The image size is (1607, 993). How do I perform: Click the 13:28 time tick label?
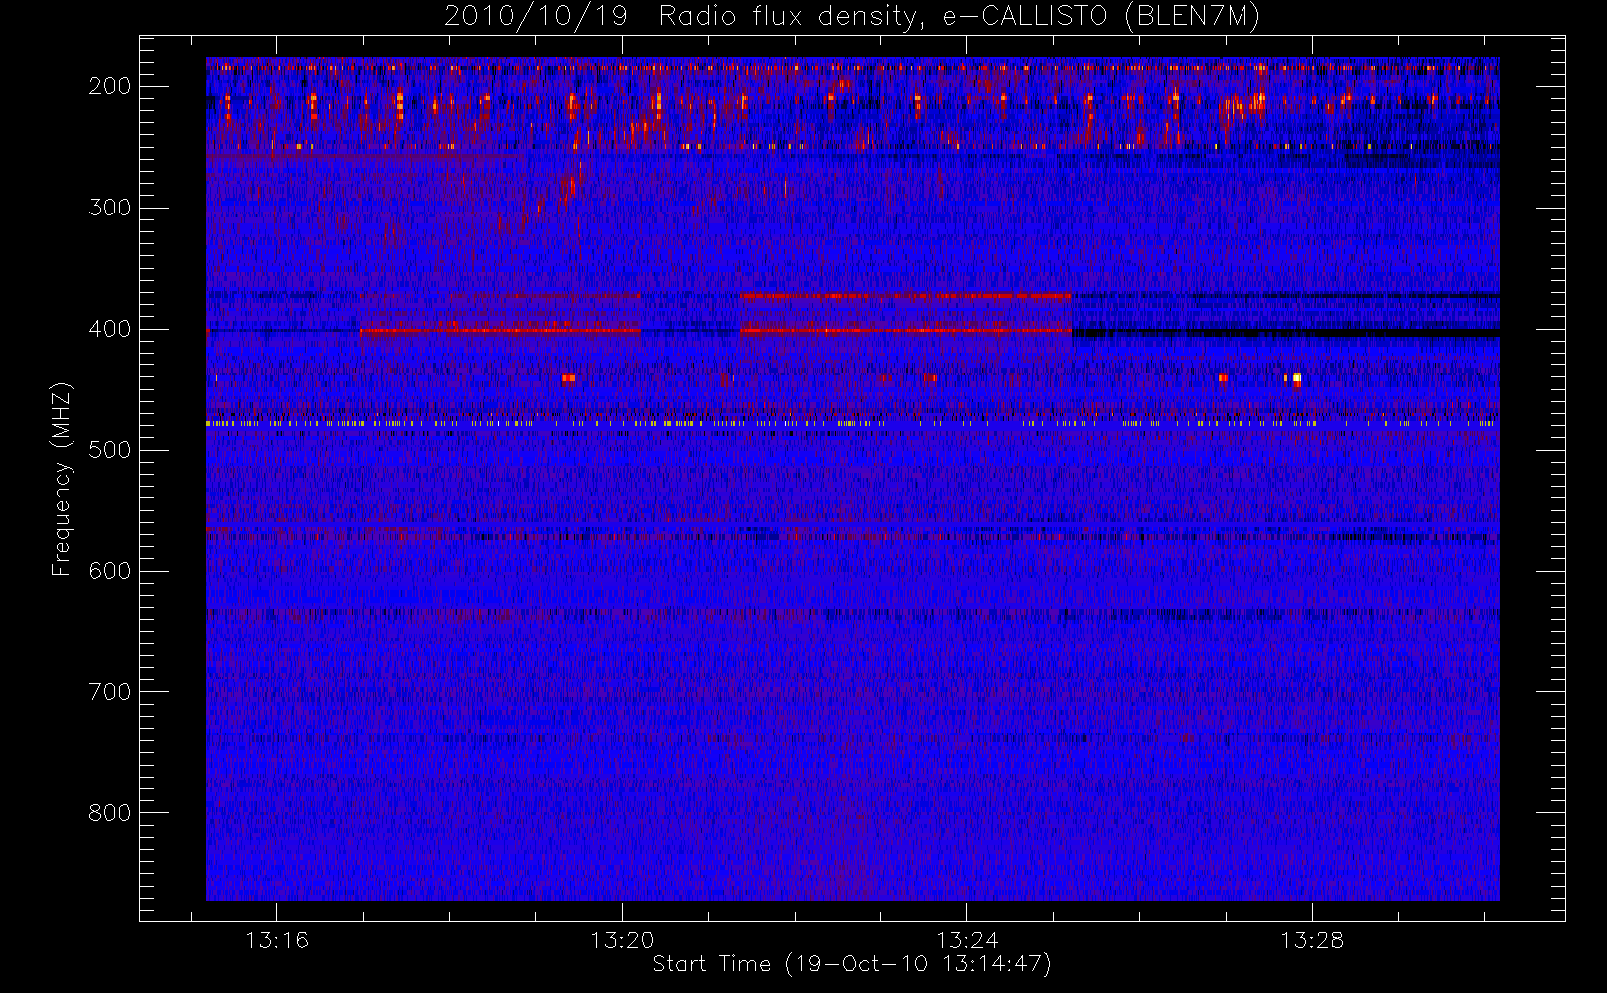pyautogui.click(x=1311, y=940)
